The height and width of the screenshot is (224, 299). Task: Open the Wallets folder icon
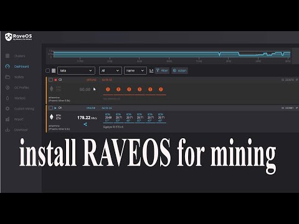tap(7, 77)
